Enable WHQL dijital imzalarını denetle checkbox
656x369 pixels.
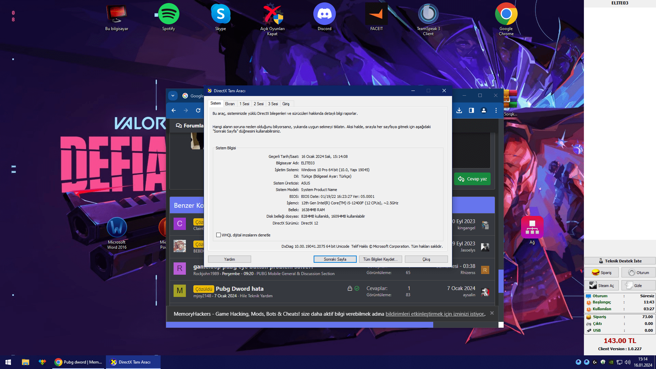click(x=219, y=235)
